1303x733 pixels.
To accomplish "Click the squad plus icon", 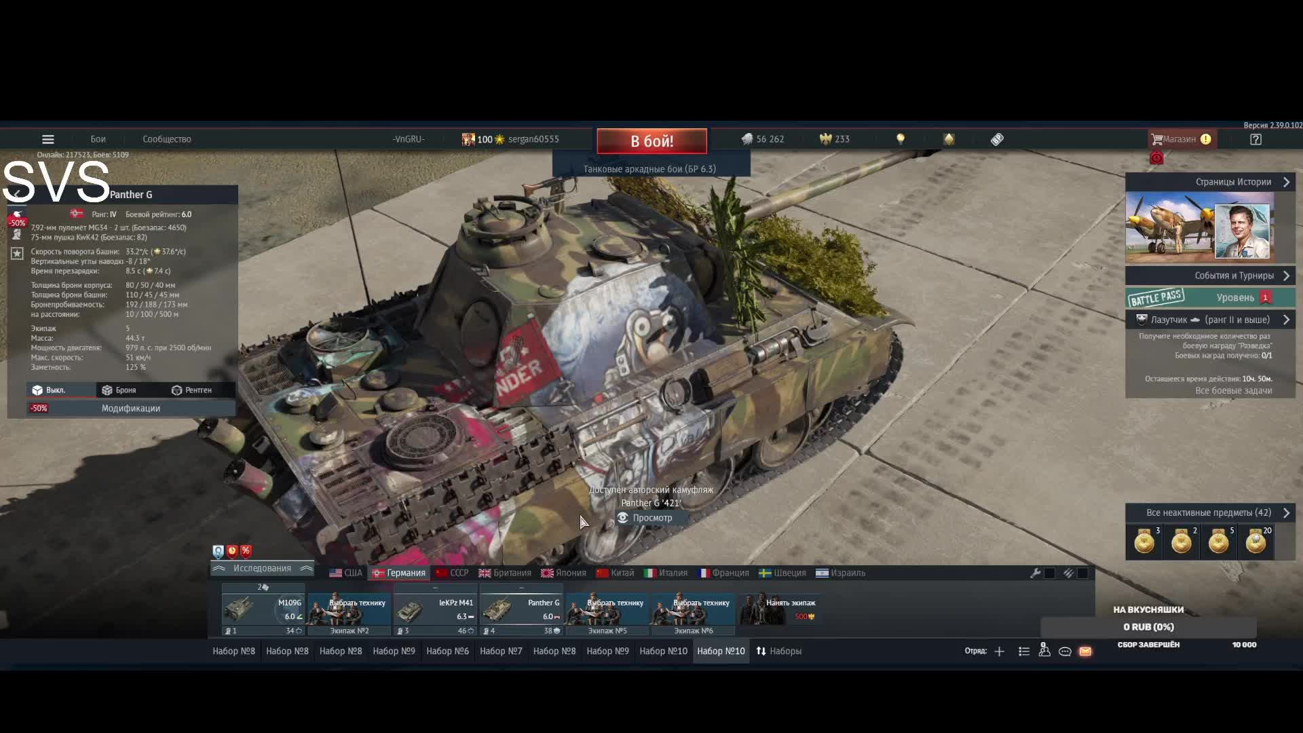I will coord(999,652).
